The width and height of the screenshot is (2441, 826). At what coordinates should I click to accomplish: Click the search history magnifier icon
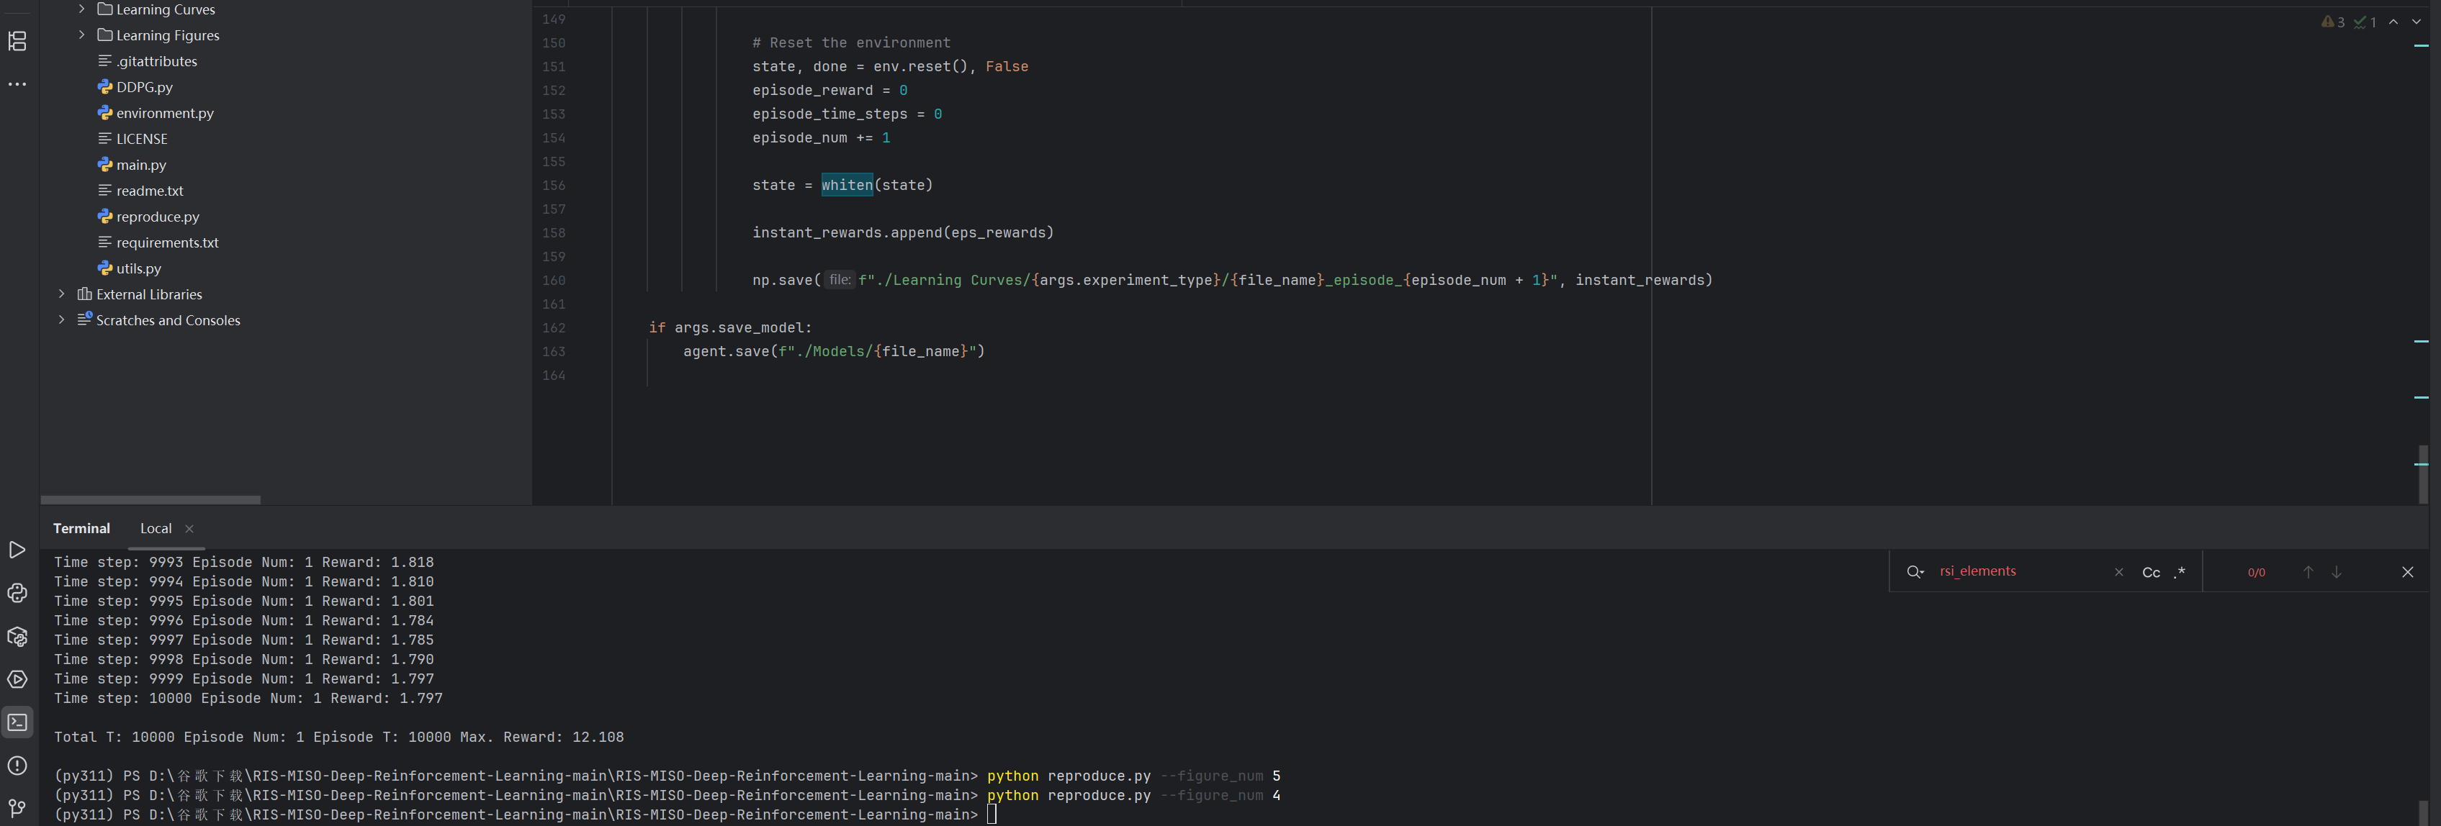(x=1915, y=572)
